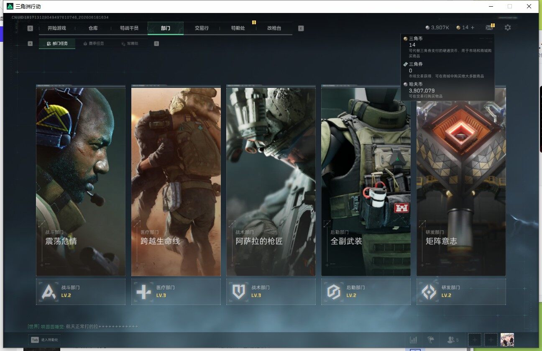This screenshot has height=351, width=542.
Task: Open the 特勤处 tab
Action: [238, 28]
